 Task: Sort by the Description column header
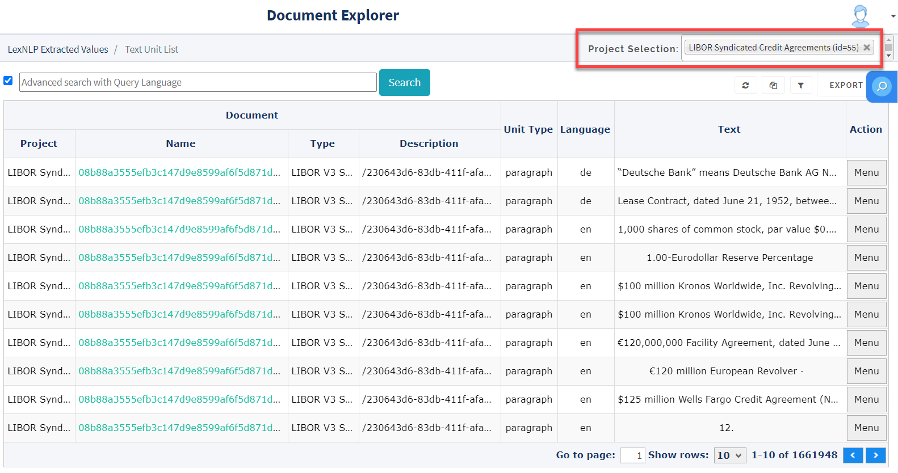[429, 143]
